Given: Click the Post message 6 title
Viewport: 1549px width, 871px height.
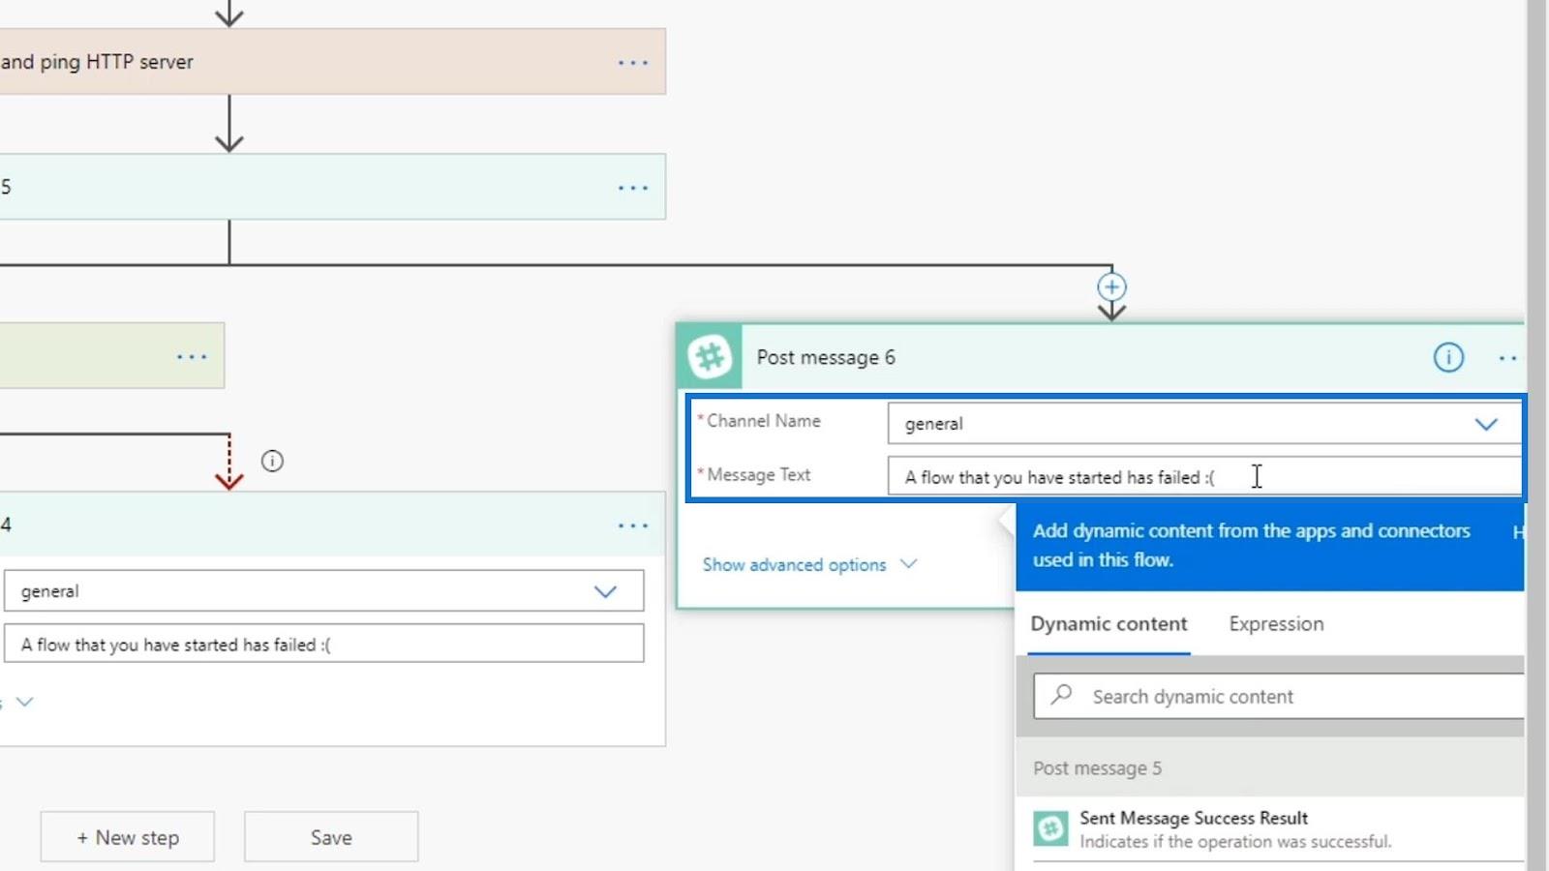Looking at the screenshot, I should [826, 358].
